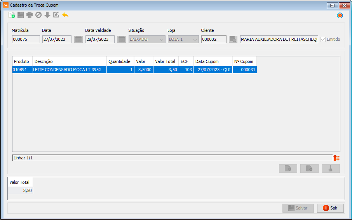The width and height of the screenshot is (352, 220).
Task: Select product cell 010891
Action: pyautogui.click(x=23, y=70)
